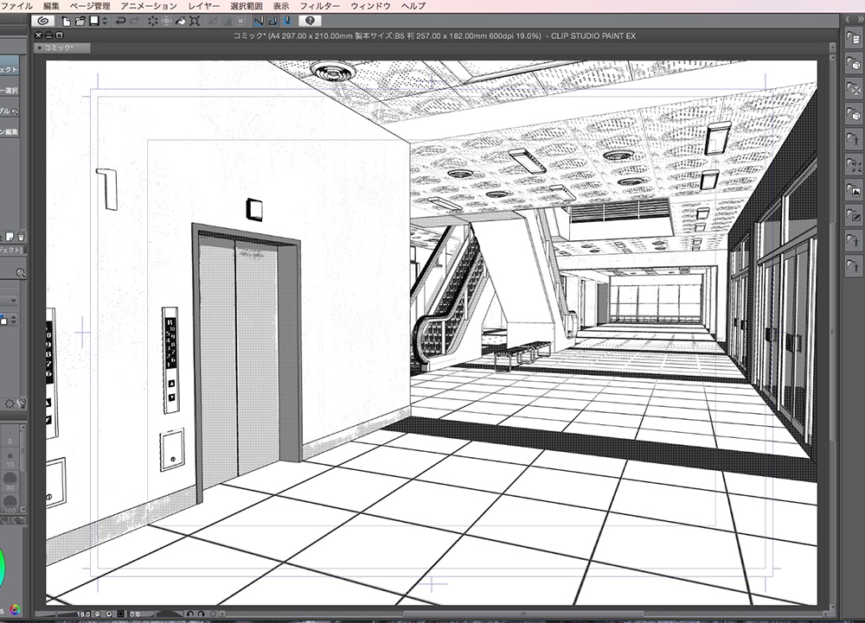Image resolution: width=865 pixels, height=623 pixels.
Task: Click the open file folder icon
Action: 80,21
